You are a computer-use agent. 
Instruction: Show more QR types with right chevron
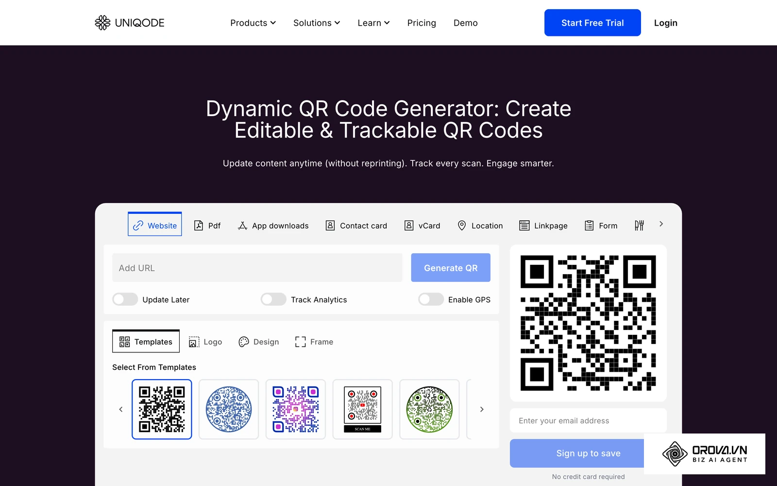tap(661, 224)
